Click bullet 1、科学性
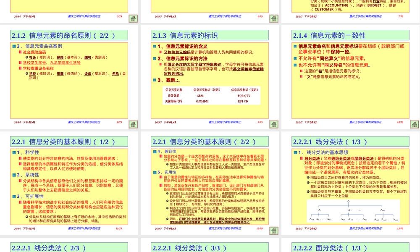Image resolution: width=420 pixels, height=252 pixels. tap(28, 152)
